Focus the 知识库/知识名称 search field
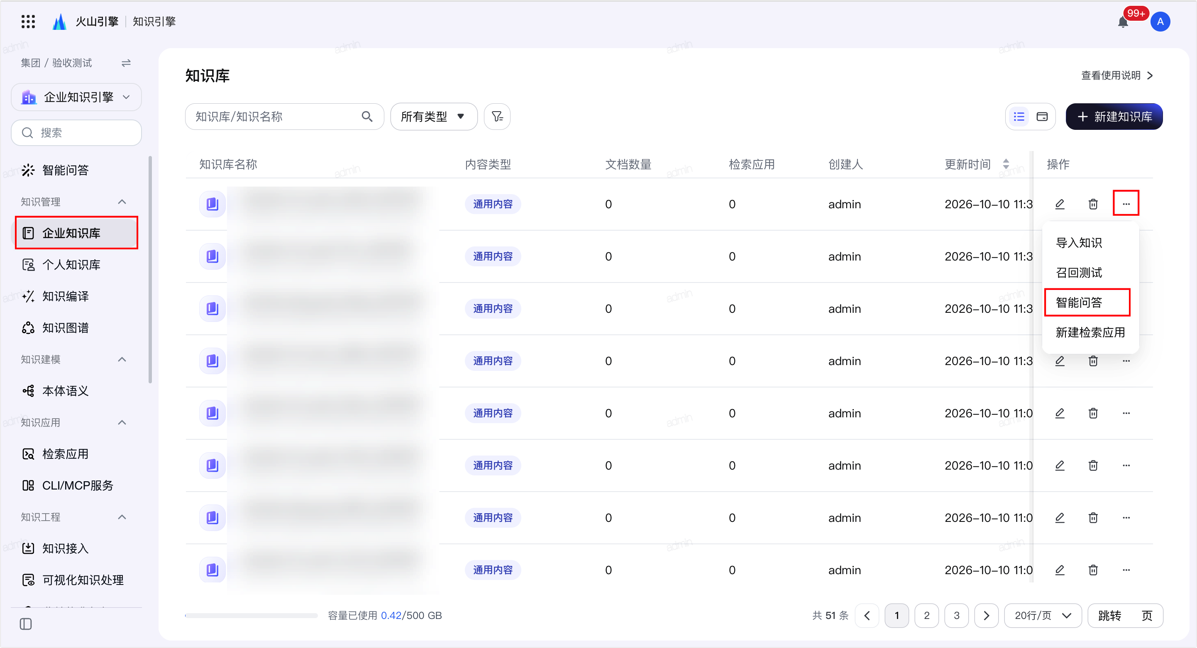The image size is (1197, 648). coord(284,117)
